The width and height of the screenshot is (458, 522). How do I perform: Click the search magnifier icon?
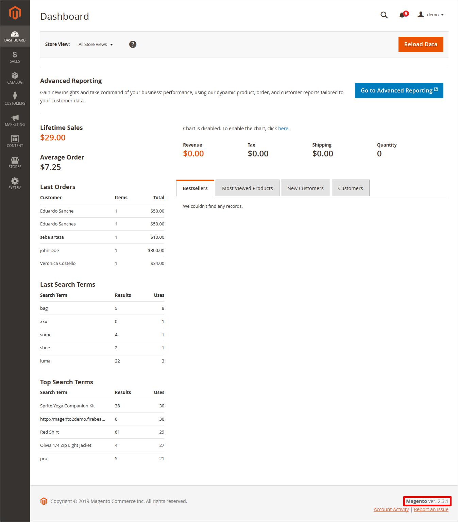[x=384, y=15]
